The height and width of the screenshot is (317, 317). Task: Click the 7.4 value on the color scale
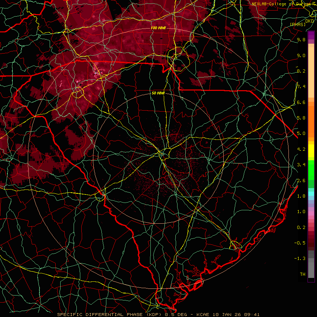pyautogui.click(x=301, y=87)
